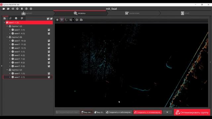
Task: Click the image icon on миит7- 9 row
Action: click(x=49, y=66)
